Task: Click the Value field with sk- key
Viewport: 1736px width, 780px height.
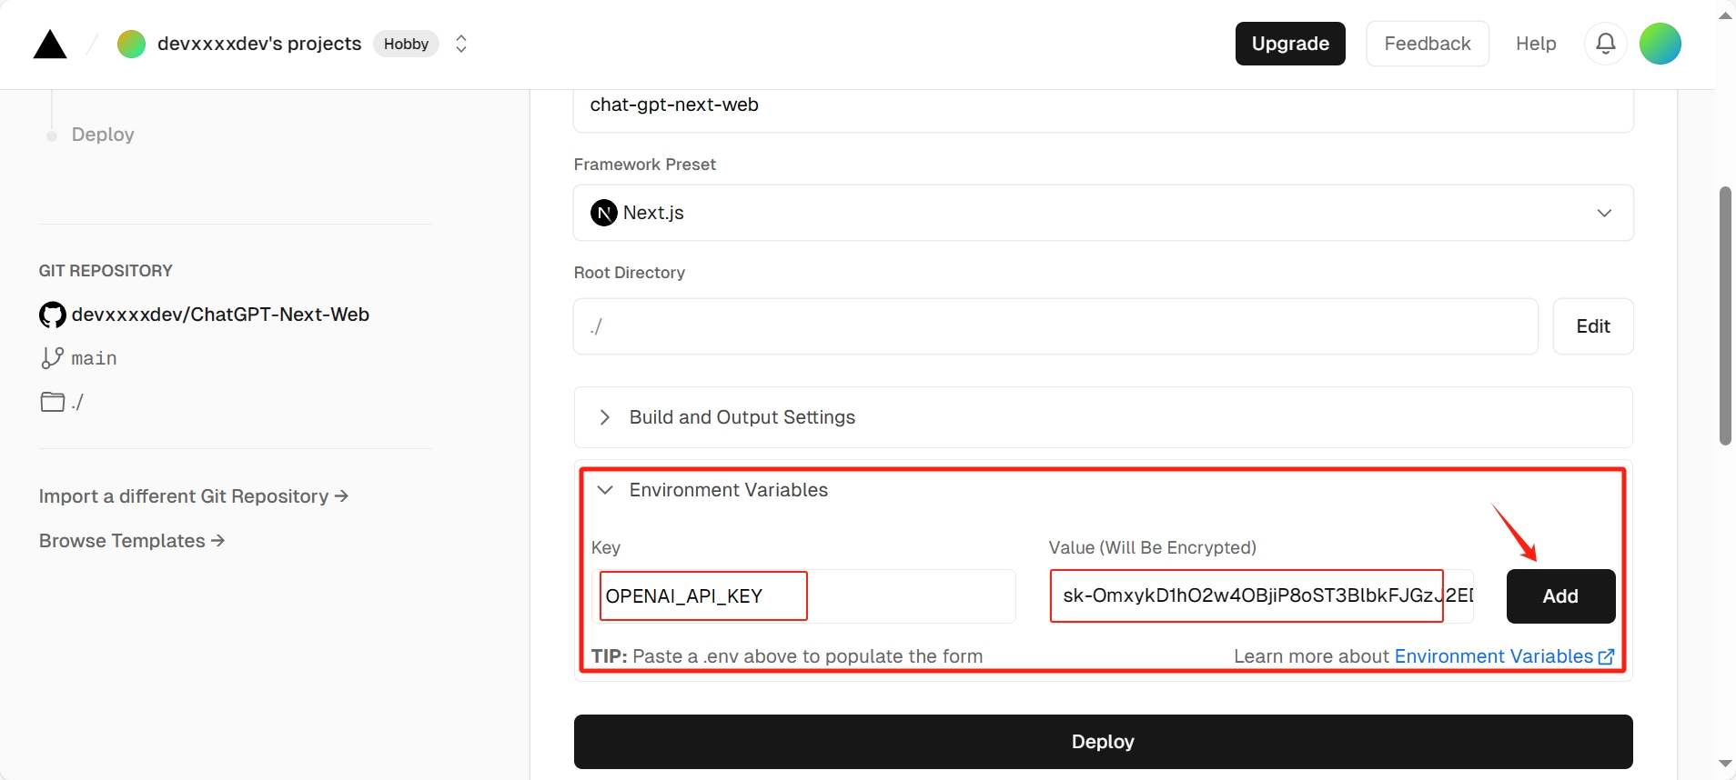Action: pos(1261,596)
